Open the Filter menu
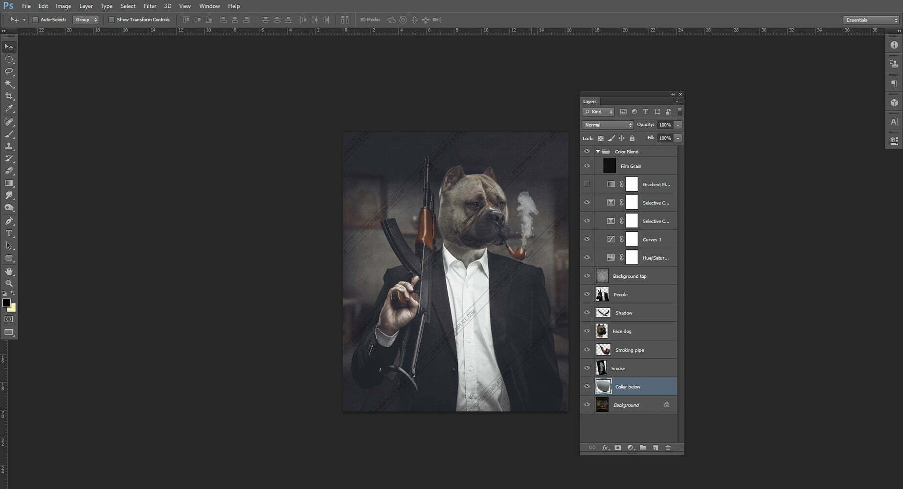 [150, 6]
